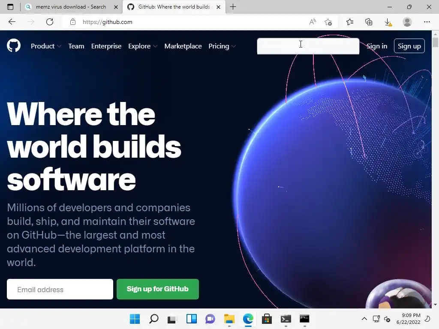The width and height of the screenshot is (439, 329).
Task: Open Microsoft Store from taskbar
Action: pyautogui.click(x=267, y=319)
